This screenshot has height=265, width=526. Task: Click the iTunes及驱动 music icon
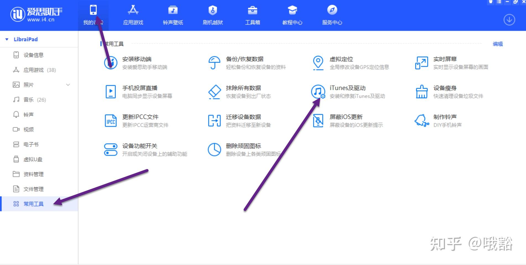tap(318, 92)
